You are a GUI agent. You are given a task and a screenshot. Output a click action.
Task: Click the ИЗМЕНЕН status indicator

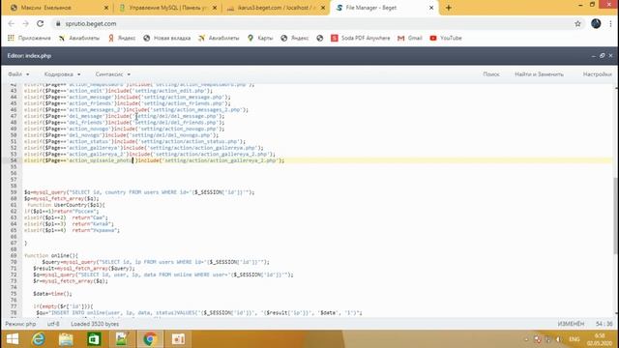click(571, 324)
